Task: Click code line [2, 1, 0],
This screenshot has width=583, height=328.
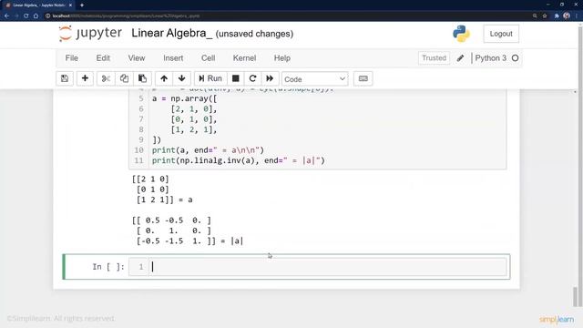Action: point(194,109)
